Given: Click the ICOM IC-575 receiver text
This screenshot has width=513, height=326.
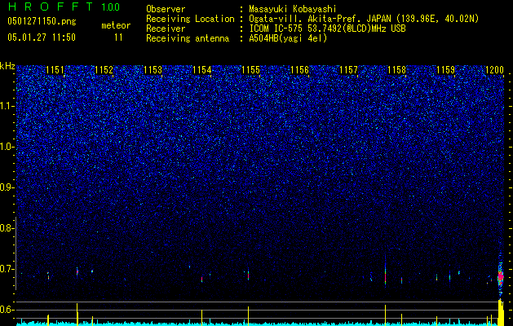Looking at the screenshot, I should tap(327, 29).
